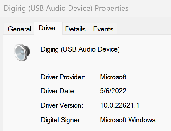Click the Driver Provider label
Image resolution: width=171 pixels, height=131 pixels.
point(63,77)
